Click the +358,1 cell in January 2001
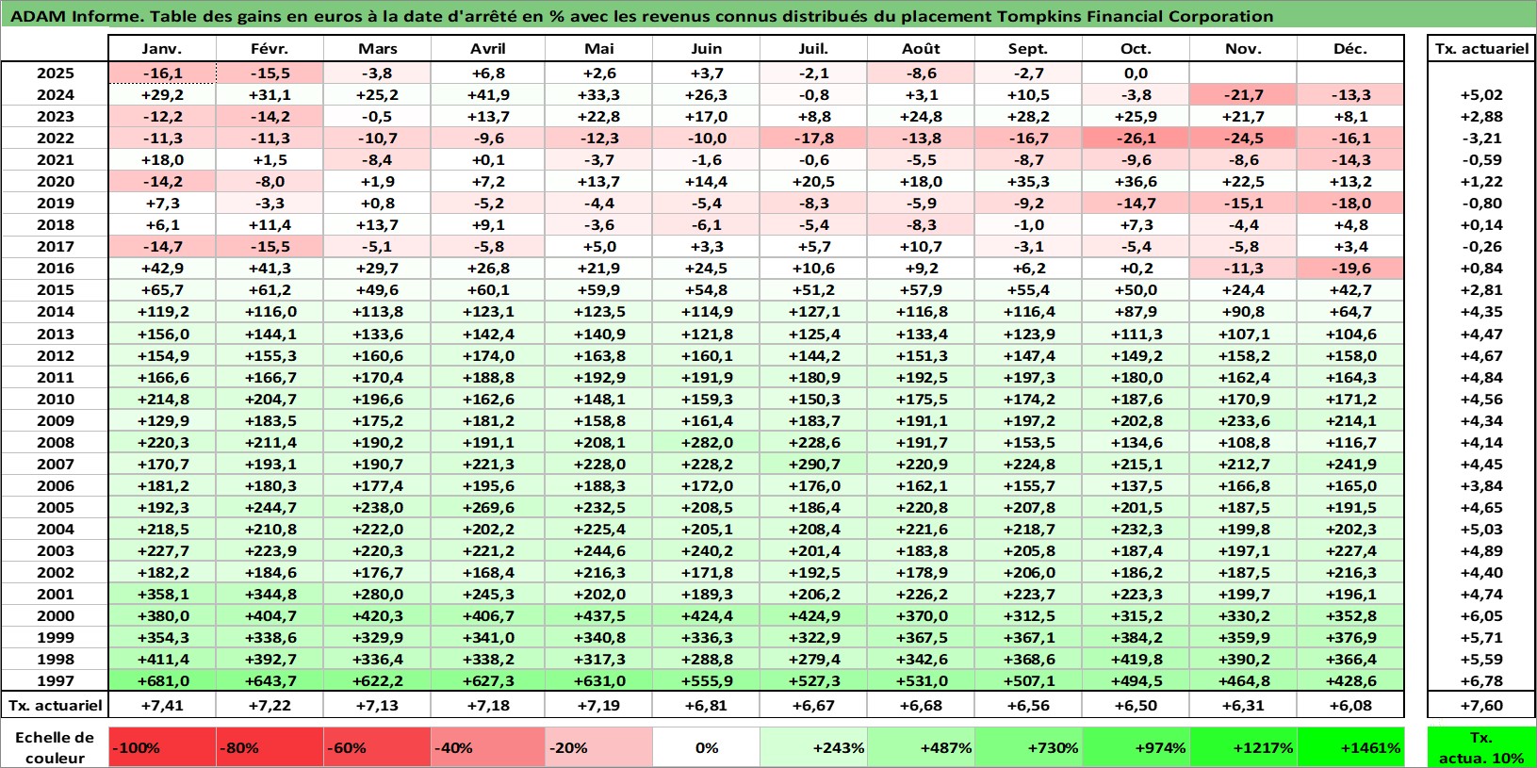The width and height of the screenshot is (1537, 768). tap(162, 594)
